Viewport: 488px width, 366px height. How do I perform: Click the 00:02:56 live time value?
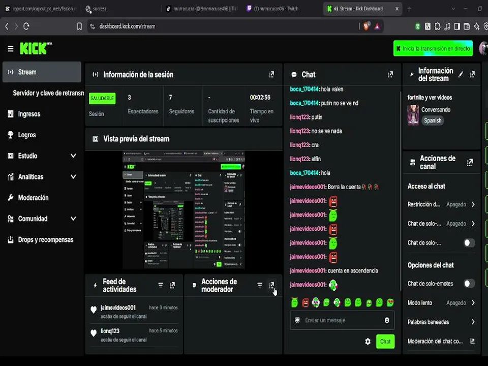[x=260, y=98]
